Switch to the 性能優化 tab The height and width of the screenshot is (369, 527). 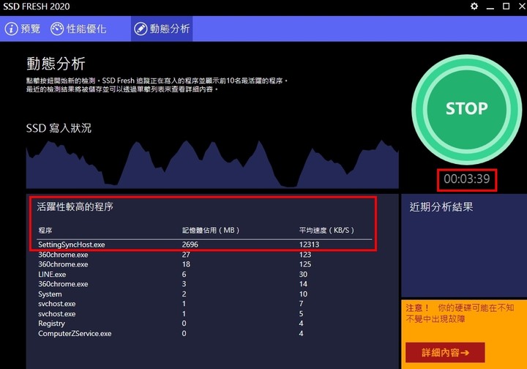click(x=78, y=29)
